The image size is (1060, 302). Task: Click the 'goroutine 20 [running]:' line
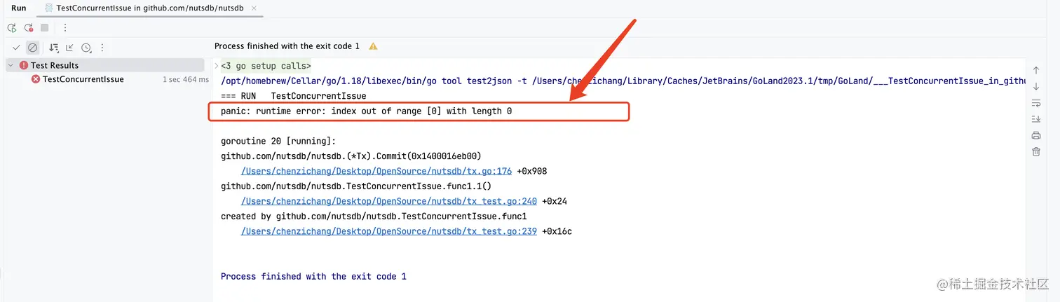tap(278, 141)
